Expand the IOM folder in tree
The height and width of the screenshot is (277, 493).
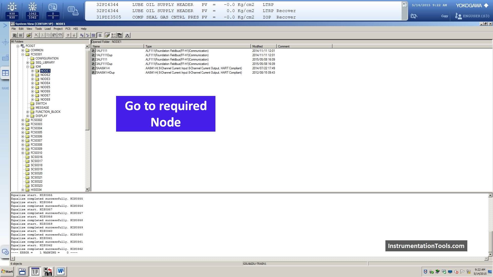pos(27,67)
